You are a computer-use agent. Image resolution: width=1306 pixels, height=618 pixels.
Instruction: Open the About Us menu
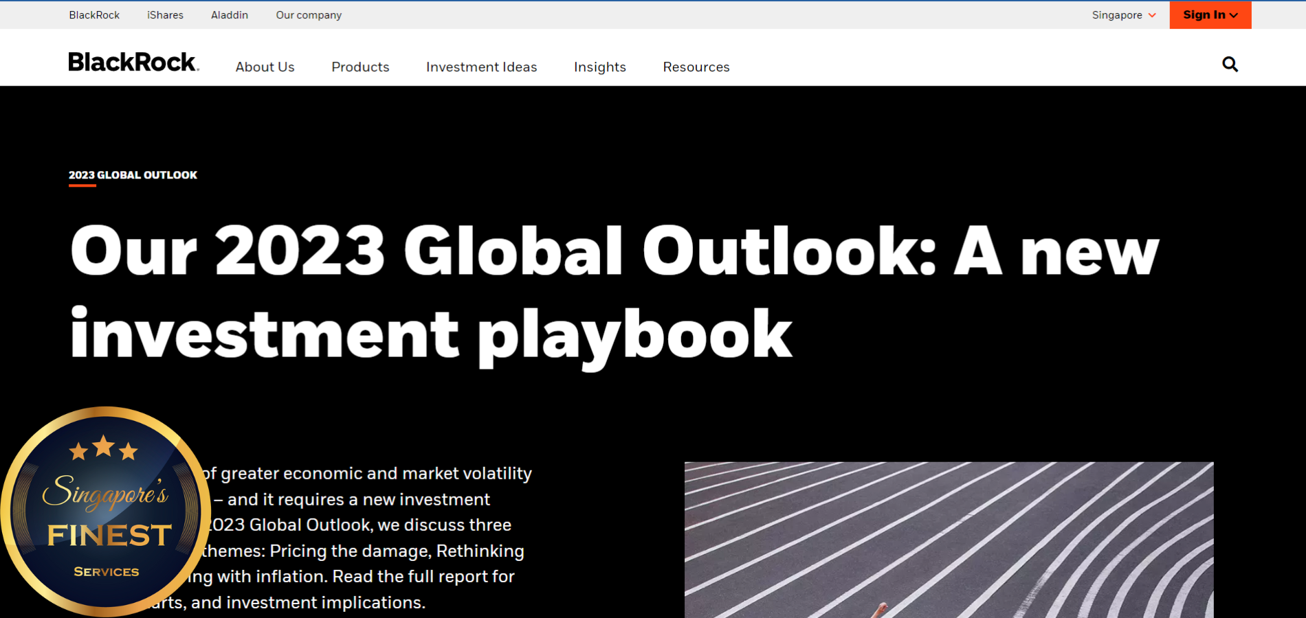265,67
